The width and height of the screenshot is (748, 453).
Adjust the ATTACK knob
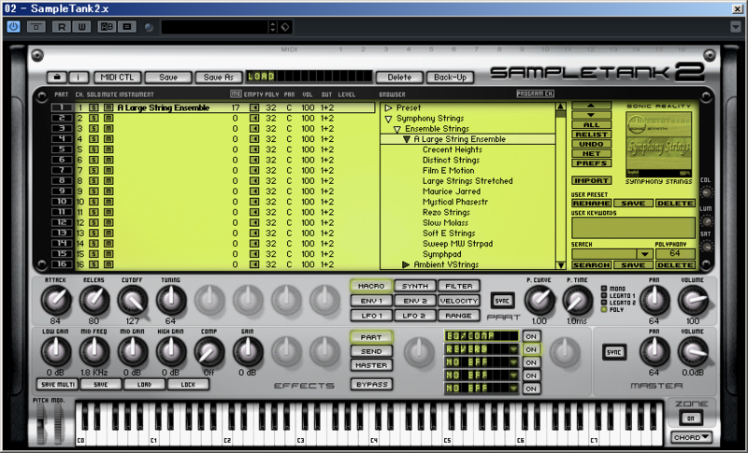(56, 300)
